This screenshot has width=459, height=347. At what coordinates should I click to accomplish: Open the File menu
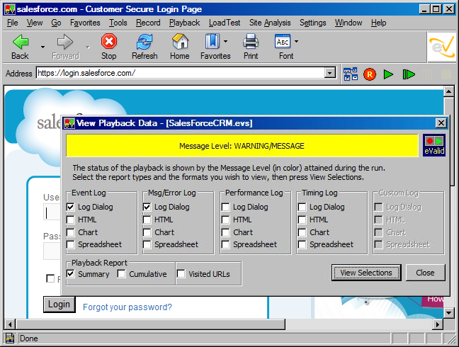[x=12, y=23]
